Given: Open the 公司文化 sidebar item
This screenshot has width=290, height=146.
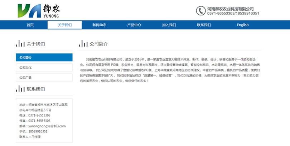Looking at the screenshot, I should point(44,67).
